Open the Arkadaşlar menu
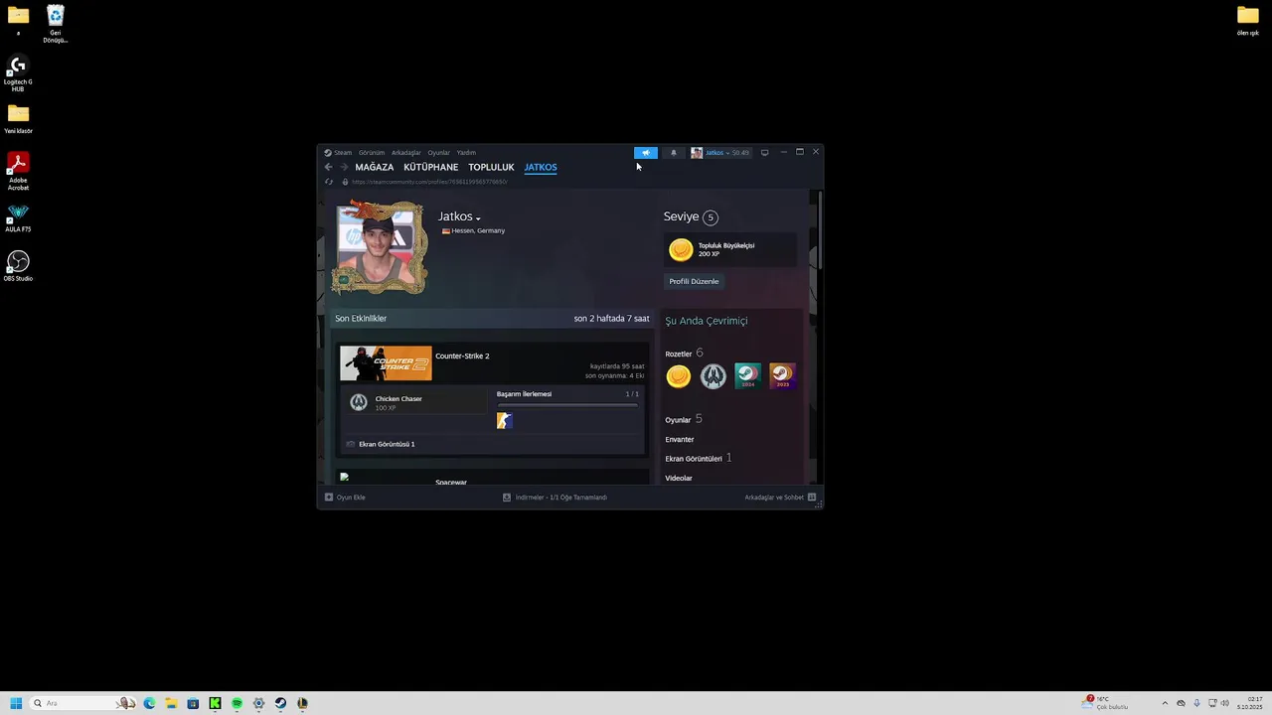Viewport: 1272px width, 715px height. [x=405, y=153]
